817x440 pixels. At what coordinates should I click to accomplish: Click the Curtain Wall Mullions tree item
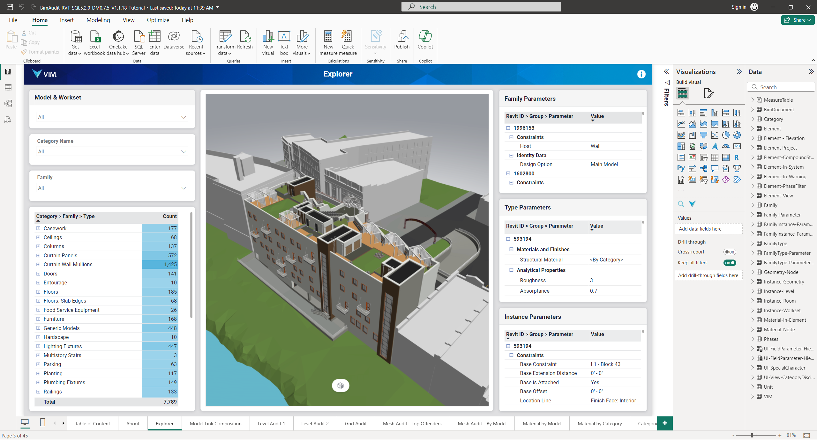pyautogui.click(x=67, y=264)
